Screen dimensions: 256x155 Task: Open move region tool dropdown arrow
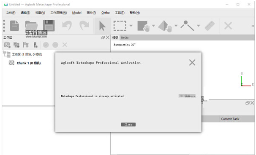(x=153, y=26)
